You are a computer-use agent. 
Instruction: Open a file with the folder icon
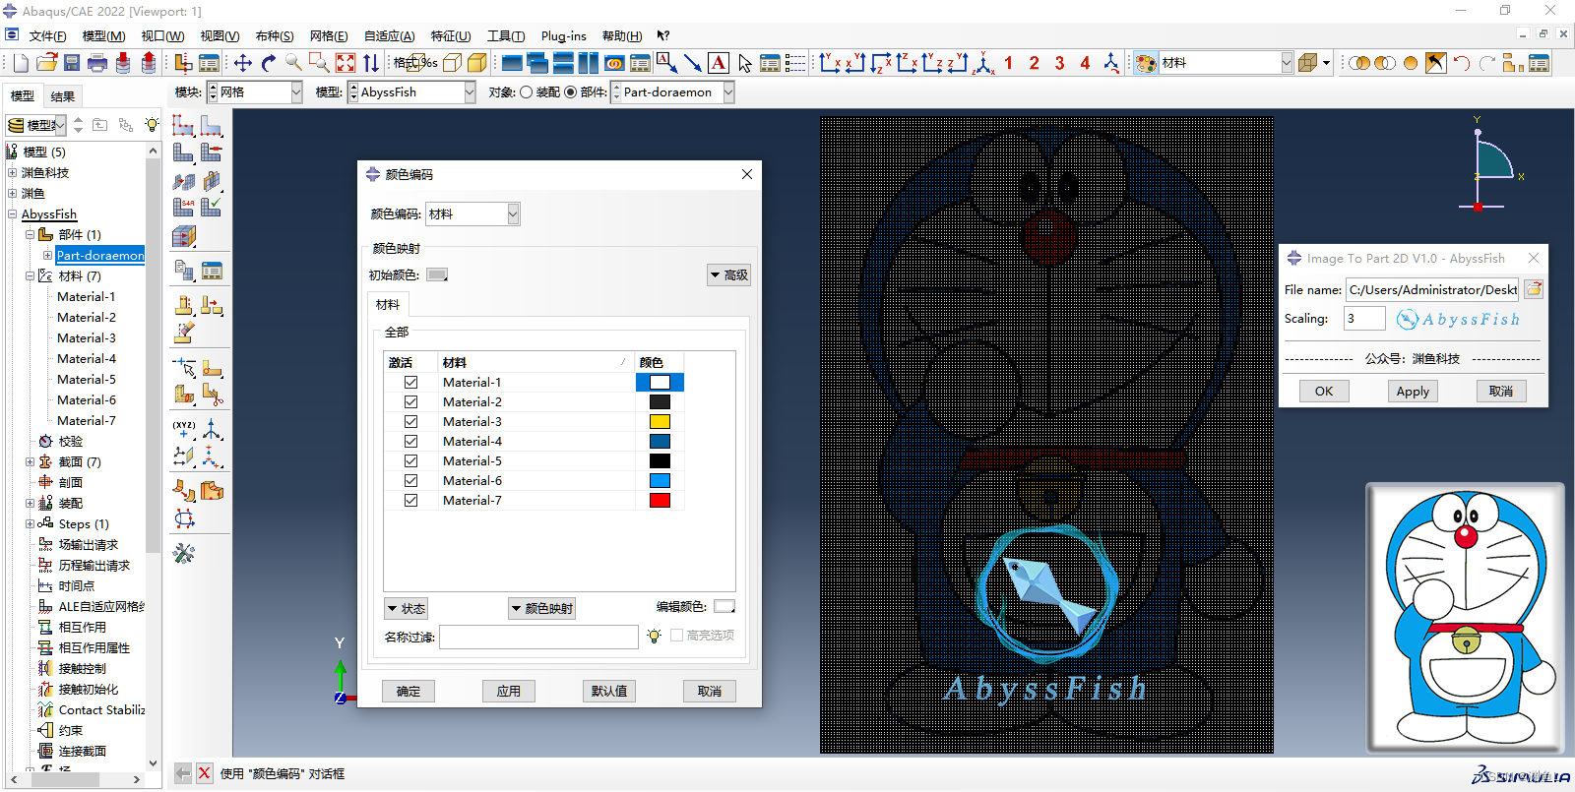click(46, 63)
